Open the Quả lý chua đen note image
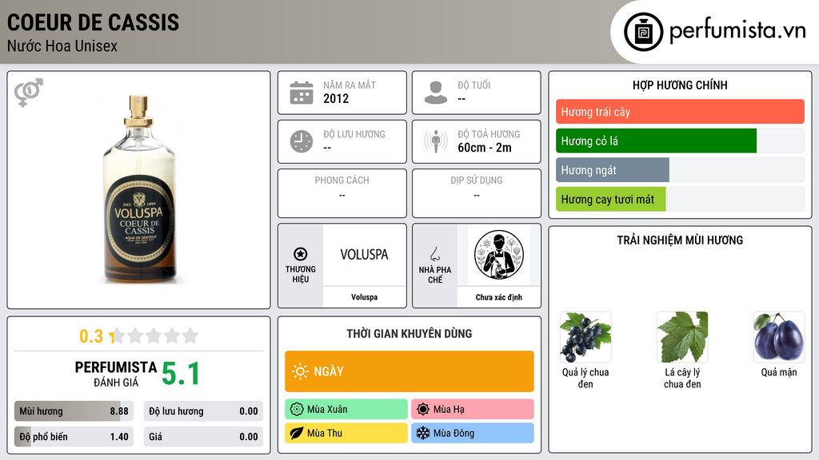This screenshot has width=819, height=460. (585, 337)
